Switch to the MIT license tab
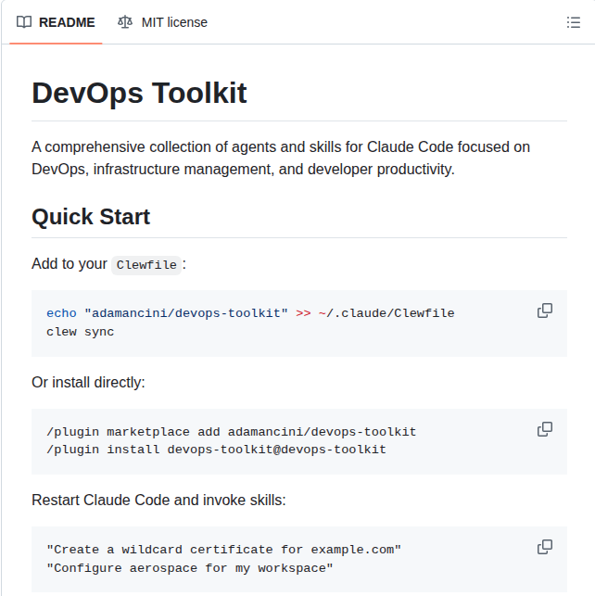 coord(162,22)
